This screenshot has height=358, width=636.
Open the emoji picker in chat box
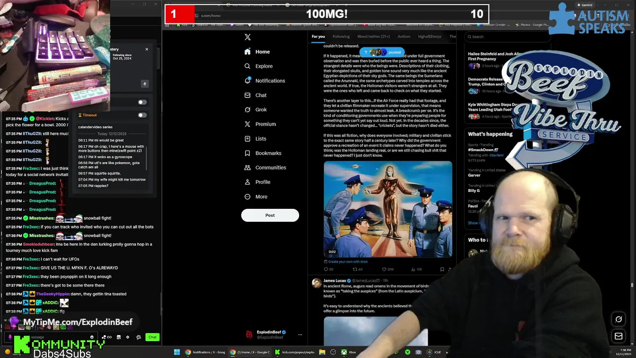coord(92,337)
